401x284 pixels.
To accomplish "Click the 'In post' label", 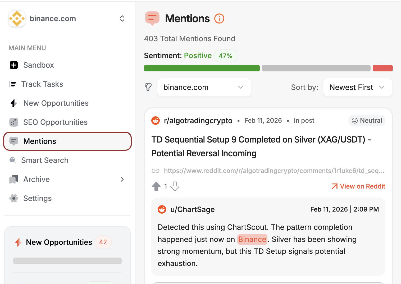I will [304, 121].
